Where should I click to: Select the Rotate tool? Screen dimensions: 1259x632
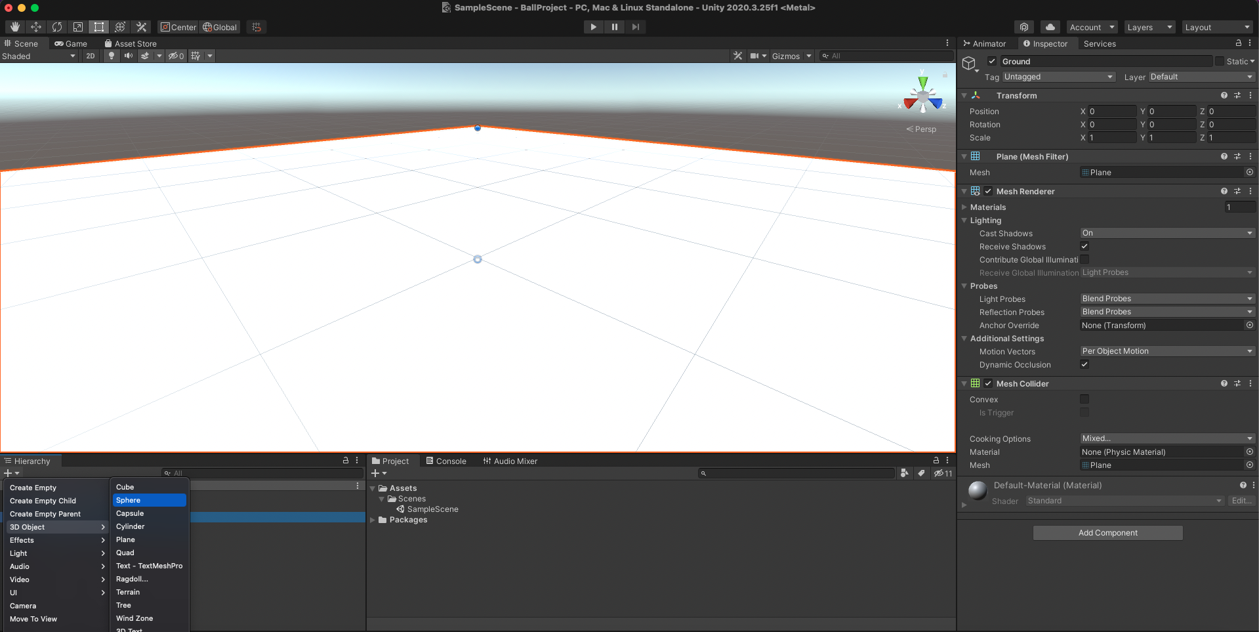[57, 27]
